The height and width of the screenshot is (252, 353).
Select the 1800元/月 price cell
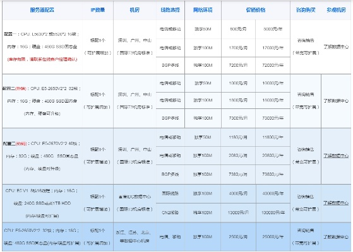238,100
